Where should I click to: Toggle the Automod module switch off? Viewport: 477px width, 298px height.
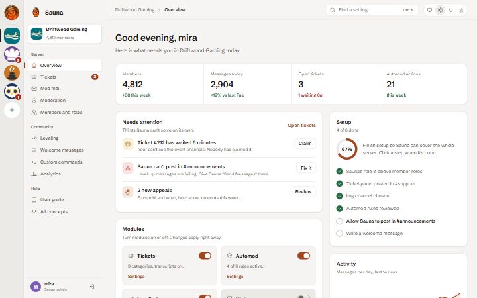(x=303, y=256)
